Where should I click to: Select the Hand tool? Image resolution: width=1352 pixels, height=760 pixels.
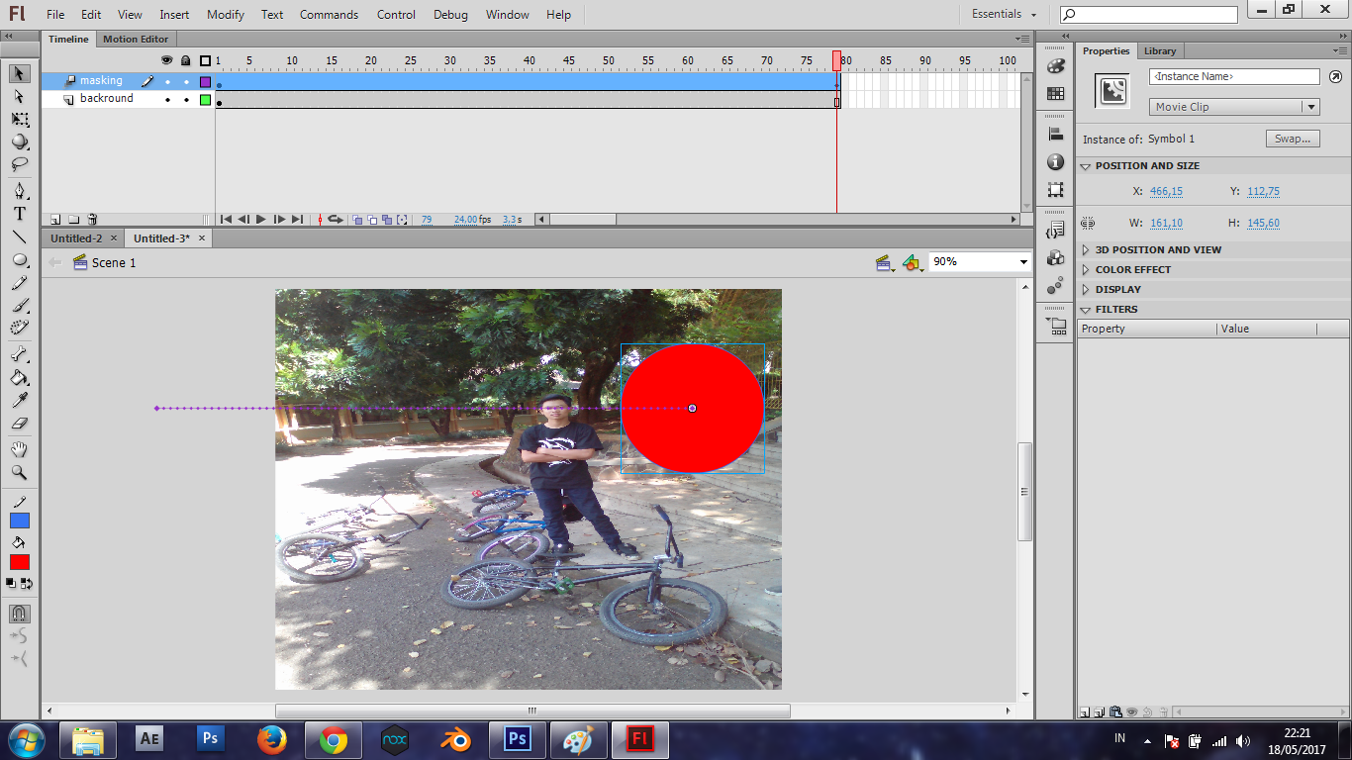pos(20,449)
